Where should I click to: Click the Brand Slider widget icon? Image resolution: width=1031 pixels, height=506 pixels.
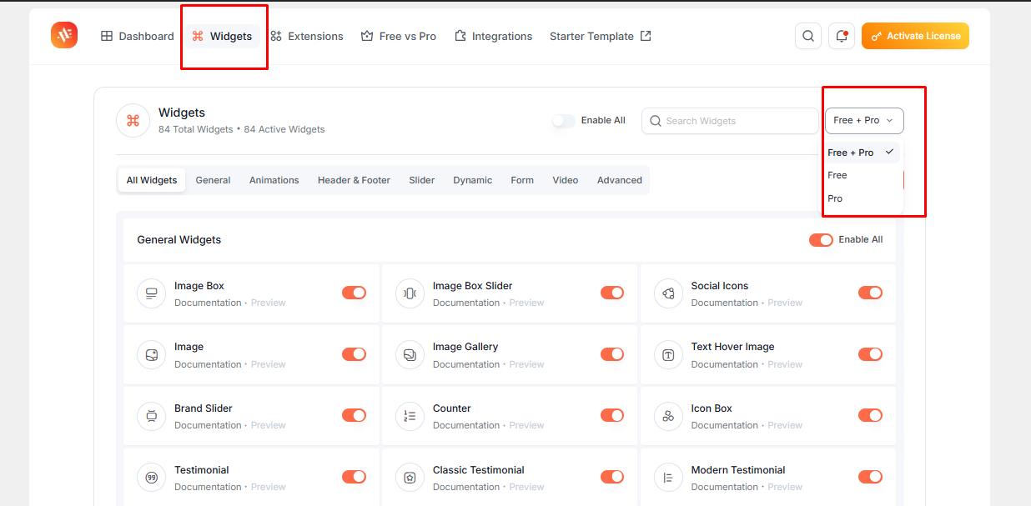point(151,416)
